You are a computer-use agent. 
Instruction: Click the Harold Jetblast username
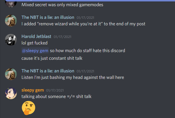coord(36,36)
